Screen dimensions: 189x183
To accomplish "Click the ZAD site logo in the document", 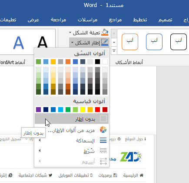I will pyautogui.click(x=131, y=157).
